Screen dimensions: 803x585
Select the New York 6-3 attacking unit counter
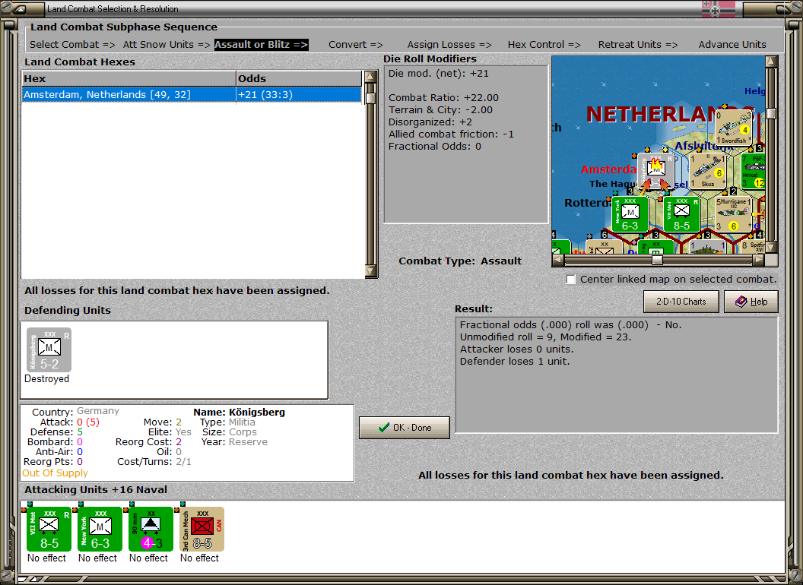pos(100,530)
